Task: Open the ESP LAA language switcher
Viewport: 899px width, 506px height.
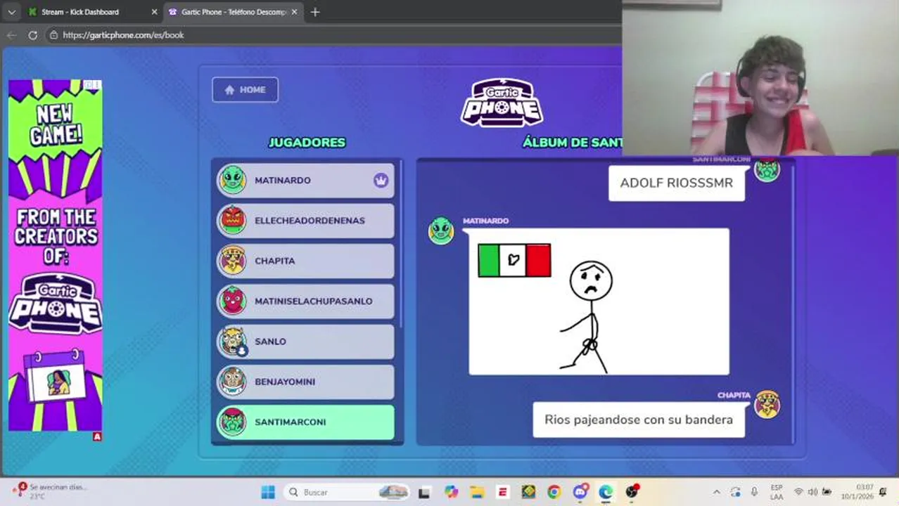Action: click(777, 492)
